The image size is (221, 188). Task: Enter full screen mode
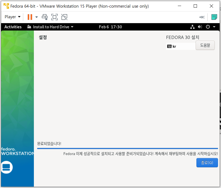(54, 17)
